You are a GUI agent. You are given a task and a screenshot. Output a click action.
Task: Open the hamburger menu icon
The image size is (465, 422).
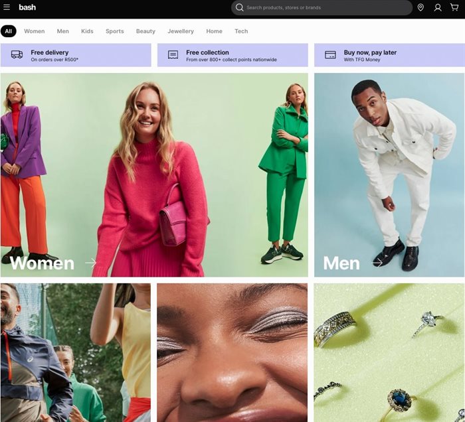click(7, 7)
